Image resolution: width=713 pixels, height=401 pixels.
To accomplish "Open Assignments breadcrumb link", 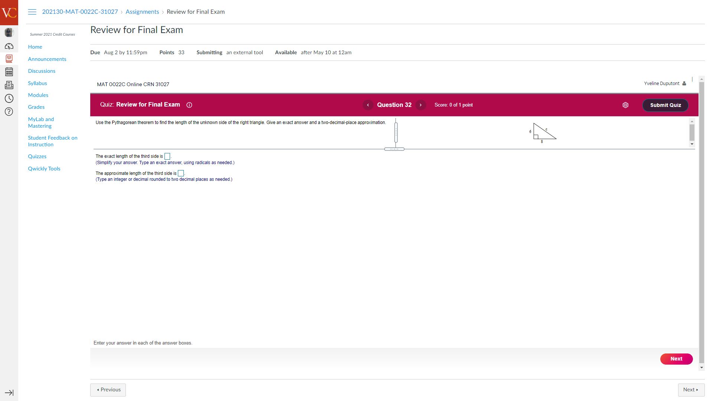I will coord(142,12).
